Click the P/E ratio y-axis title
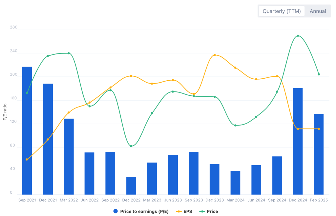Screen dimensions: 336x216 (5, 112)
